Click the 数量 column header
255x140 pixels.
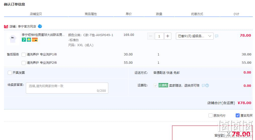(159, 14)
